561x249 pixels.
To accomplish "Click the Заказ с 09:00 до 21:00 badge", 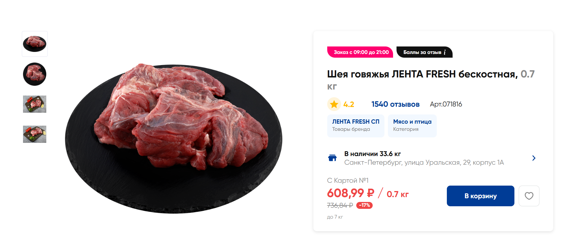I will click(x=361, y=52).
